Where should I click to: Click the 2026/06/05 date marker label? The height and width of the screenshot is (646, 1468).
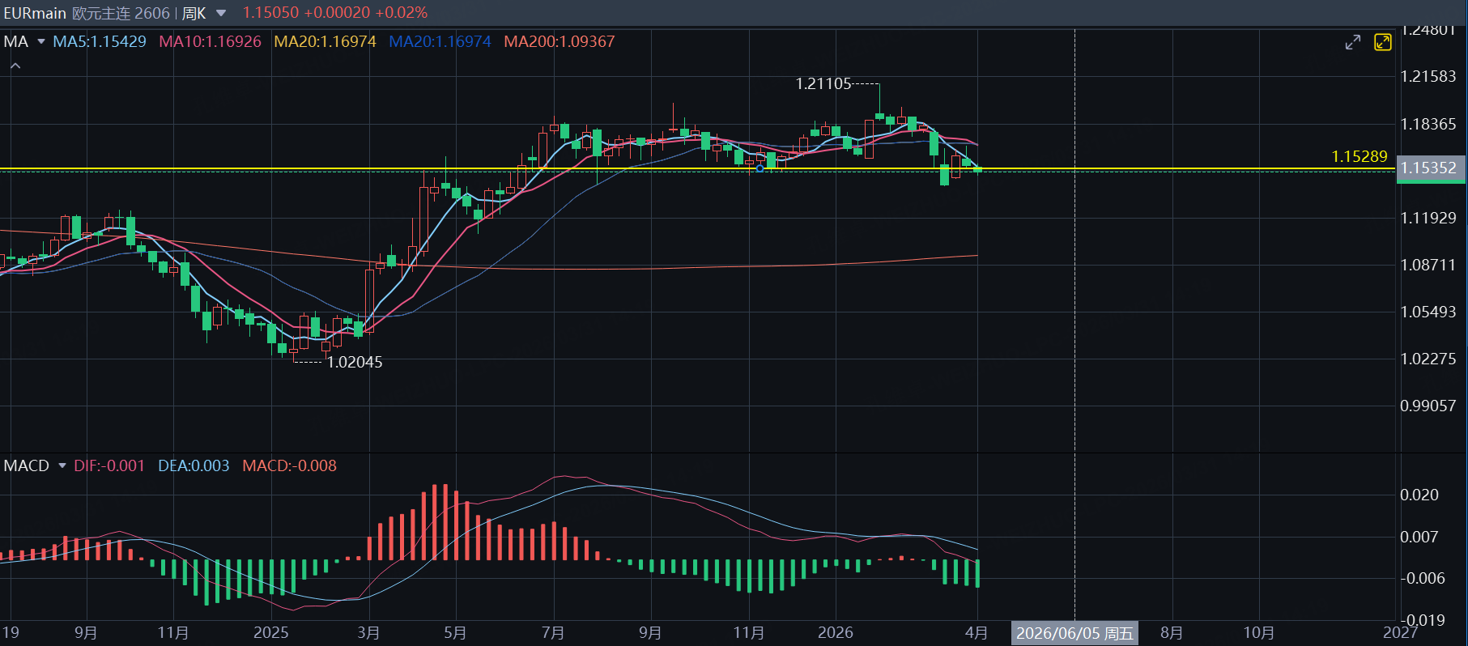pyautogui.click(x=1074, y=633)
